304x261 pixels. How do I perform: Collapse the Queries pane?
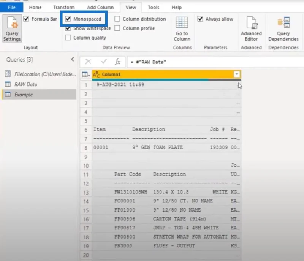(73, 59)
